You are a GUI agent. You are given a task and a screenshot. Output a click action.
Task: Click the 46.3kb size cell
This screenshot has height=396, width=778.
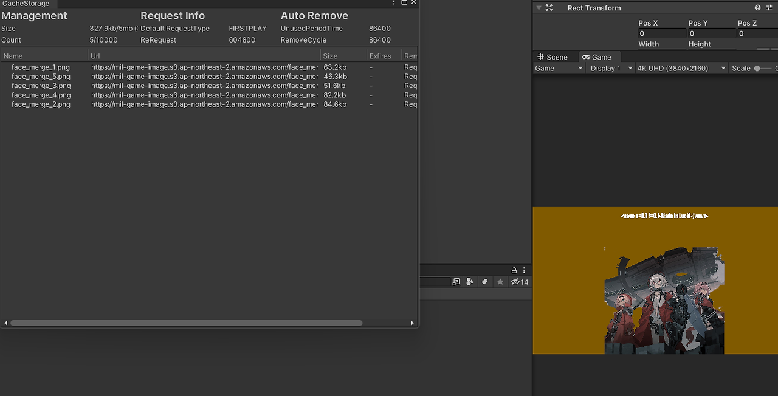click(x=335, y=77)
